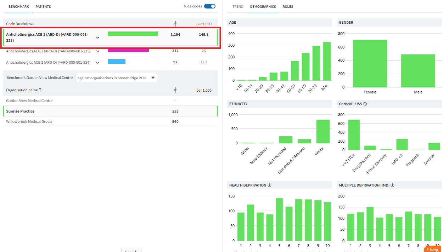
Task: Select Anticholinergics ACB 2 (ARD-D) row
Action: point(110,63)
